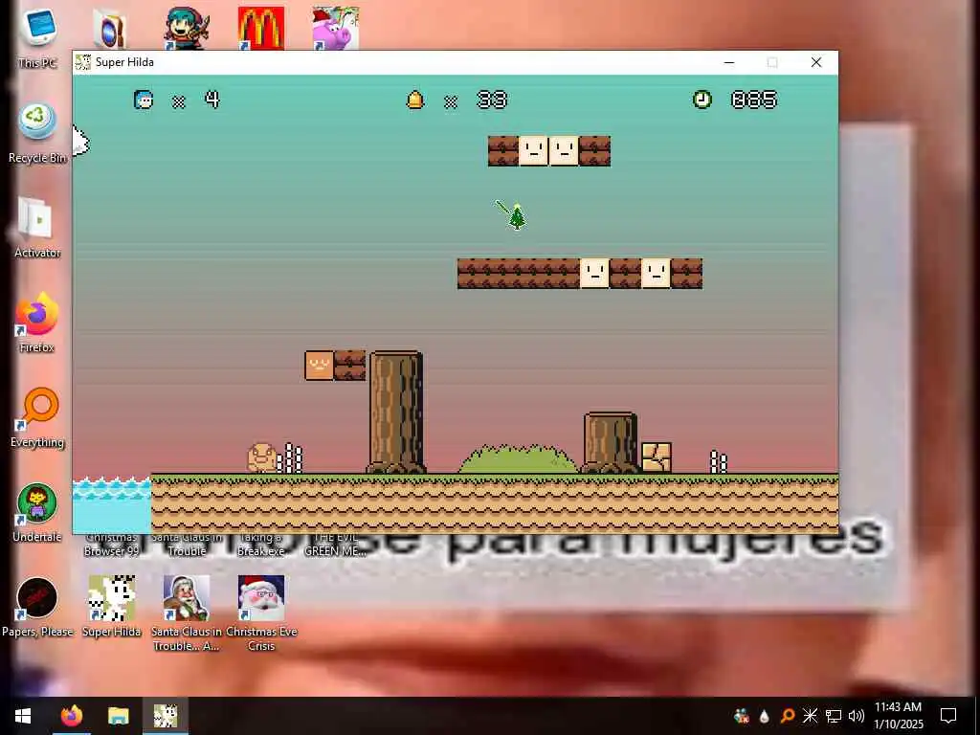Open the This PC desktop icon
Image resolution: width=980 pixels, height=735 pixels.
37,36
